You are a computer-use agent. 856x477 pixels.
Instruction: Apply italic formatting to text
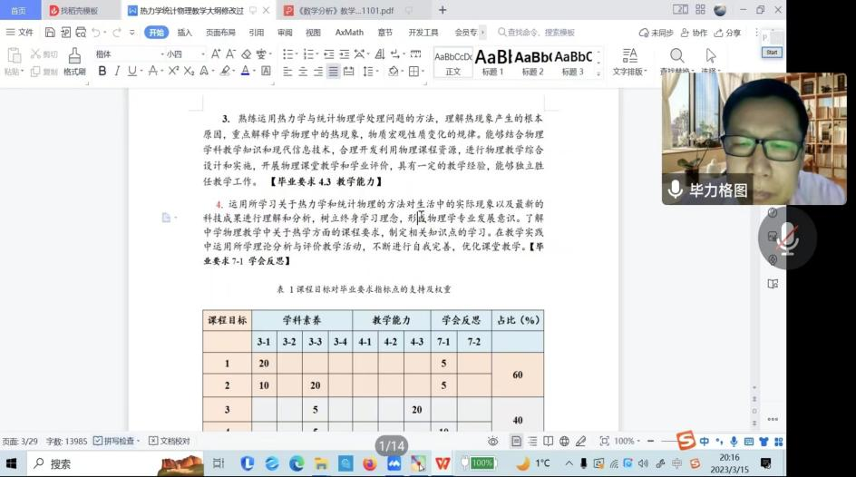pyautogui.click(x=117, y=72)
